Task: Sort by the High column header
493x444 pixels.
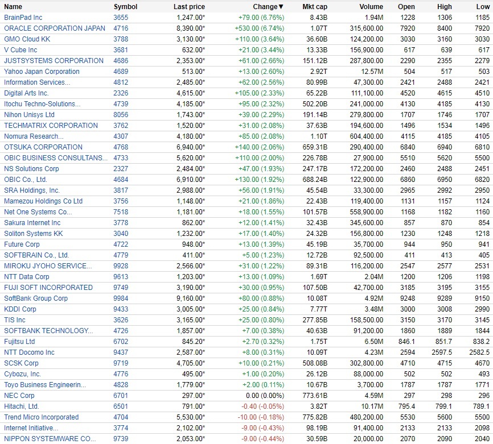Action: point(444,7)
